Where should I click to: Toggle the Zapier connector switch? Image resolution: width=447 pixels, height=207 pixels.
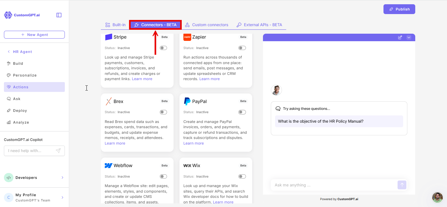[242, 48]
